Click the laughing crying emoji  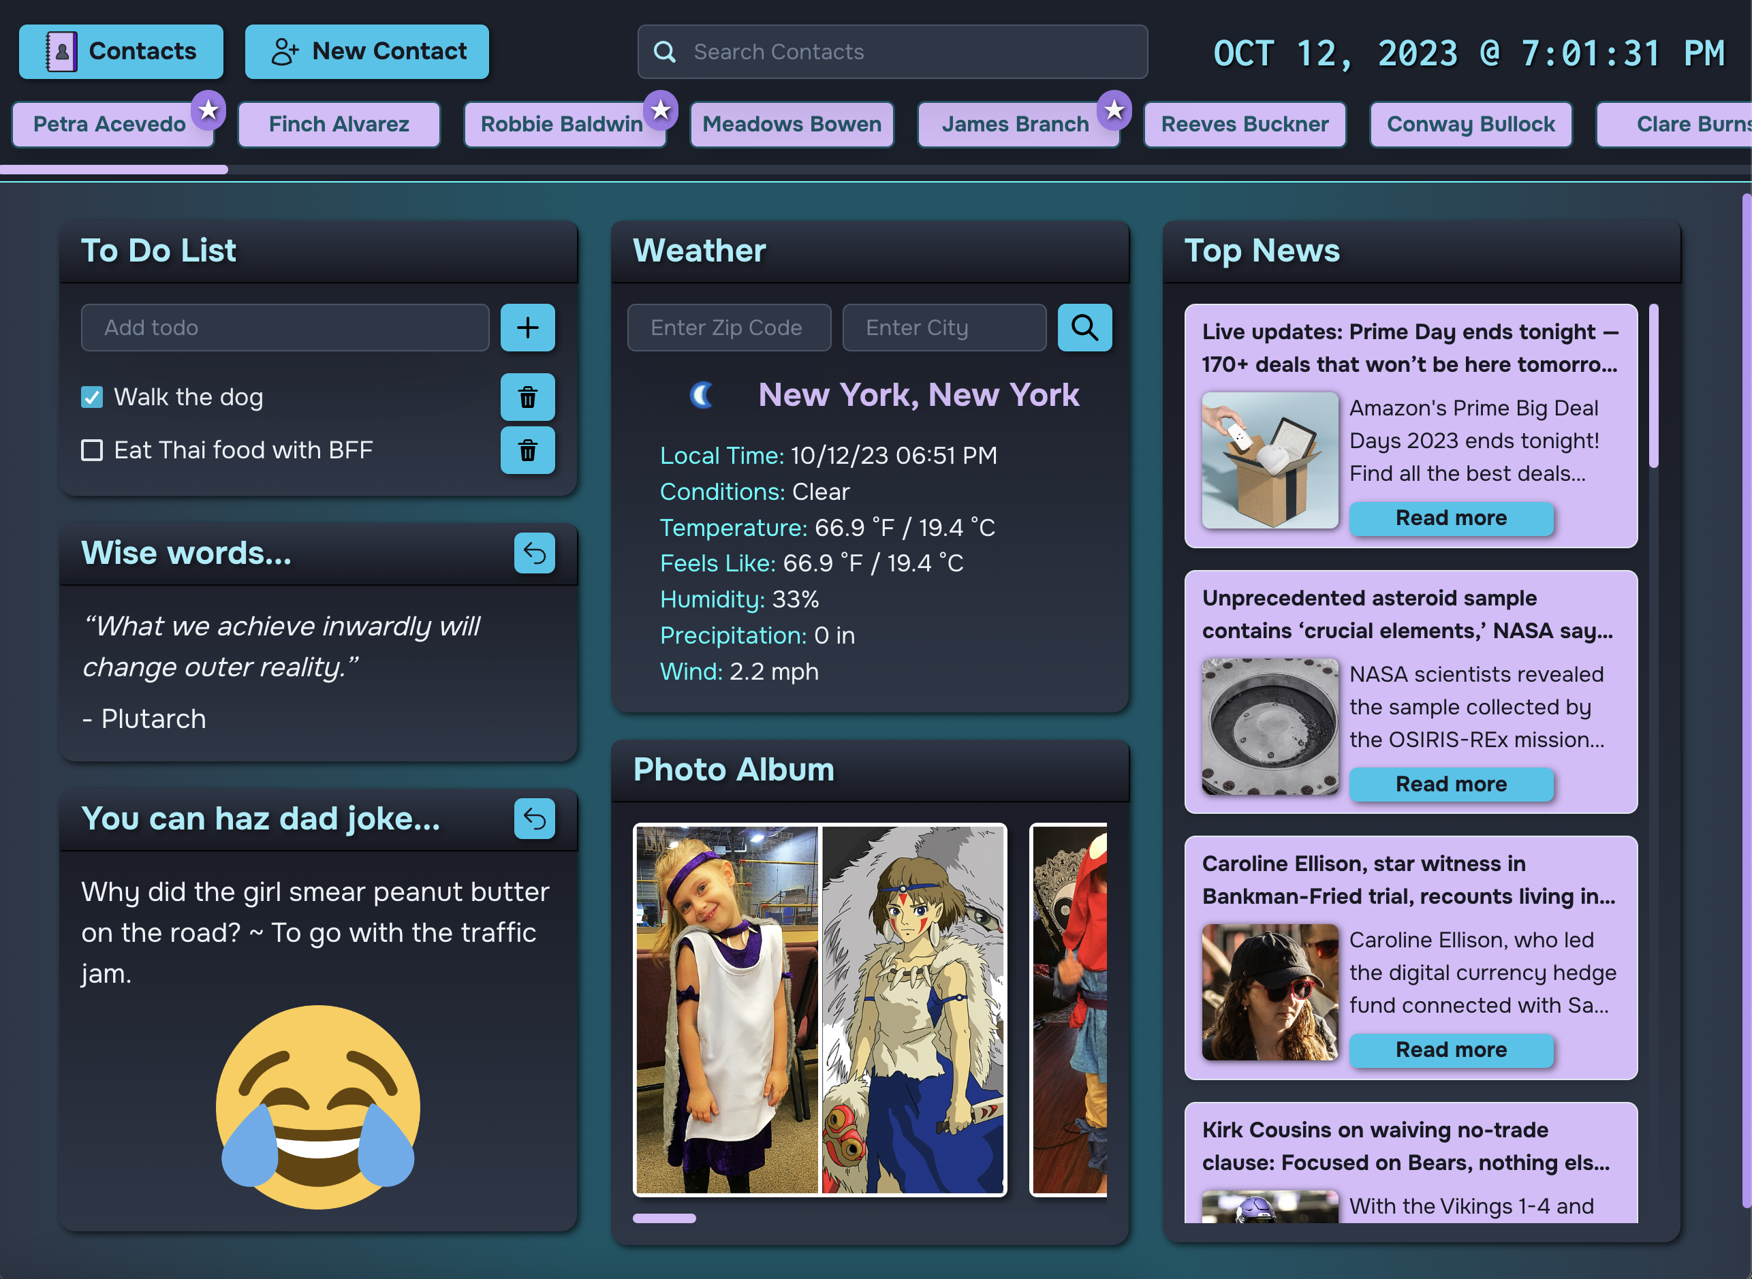pos(318,1107)
